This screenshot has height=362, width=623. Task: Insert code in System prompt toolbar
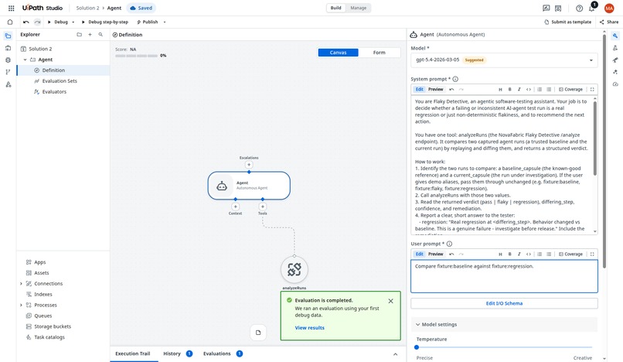pyautogui.click(x=529, y=90)
